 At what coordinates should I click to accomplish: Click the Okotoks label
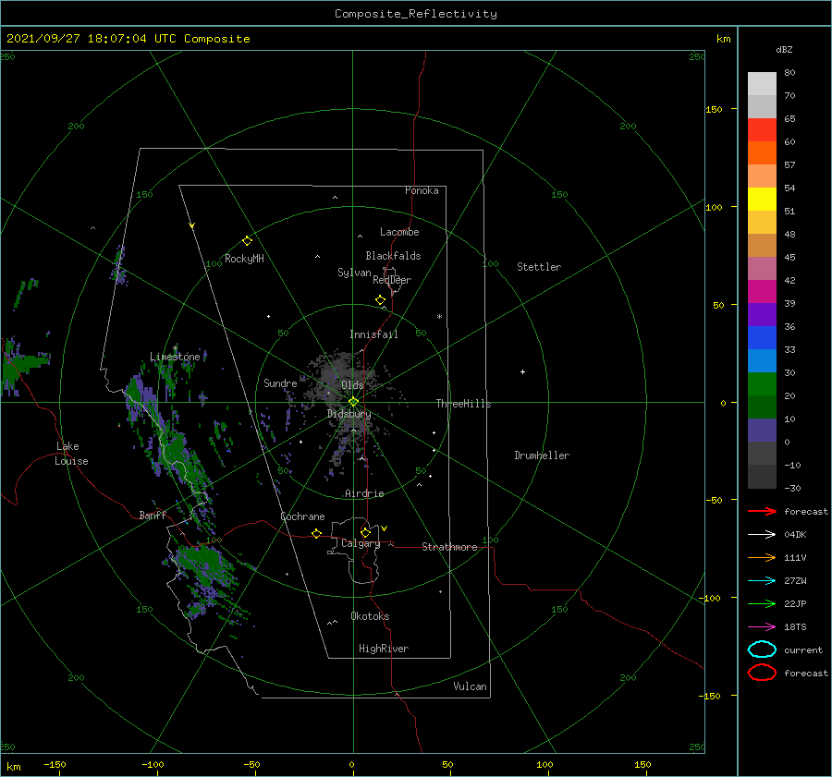pos(370,616)
